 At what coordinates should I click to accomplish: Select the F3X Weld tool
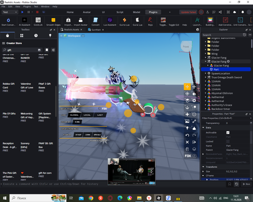tap(194, 121)
